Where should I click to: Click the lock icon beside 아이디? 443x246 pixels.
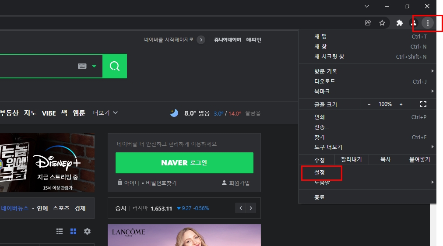click(x=120, y=182)
